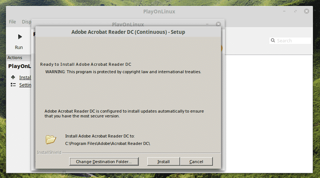Open the File menu

[x=12, y=22]
